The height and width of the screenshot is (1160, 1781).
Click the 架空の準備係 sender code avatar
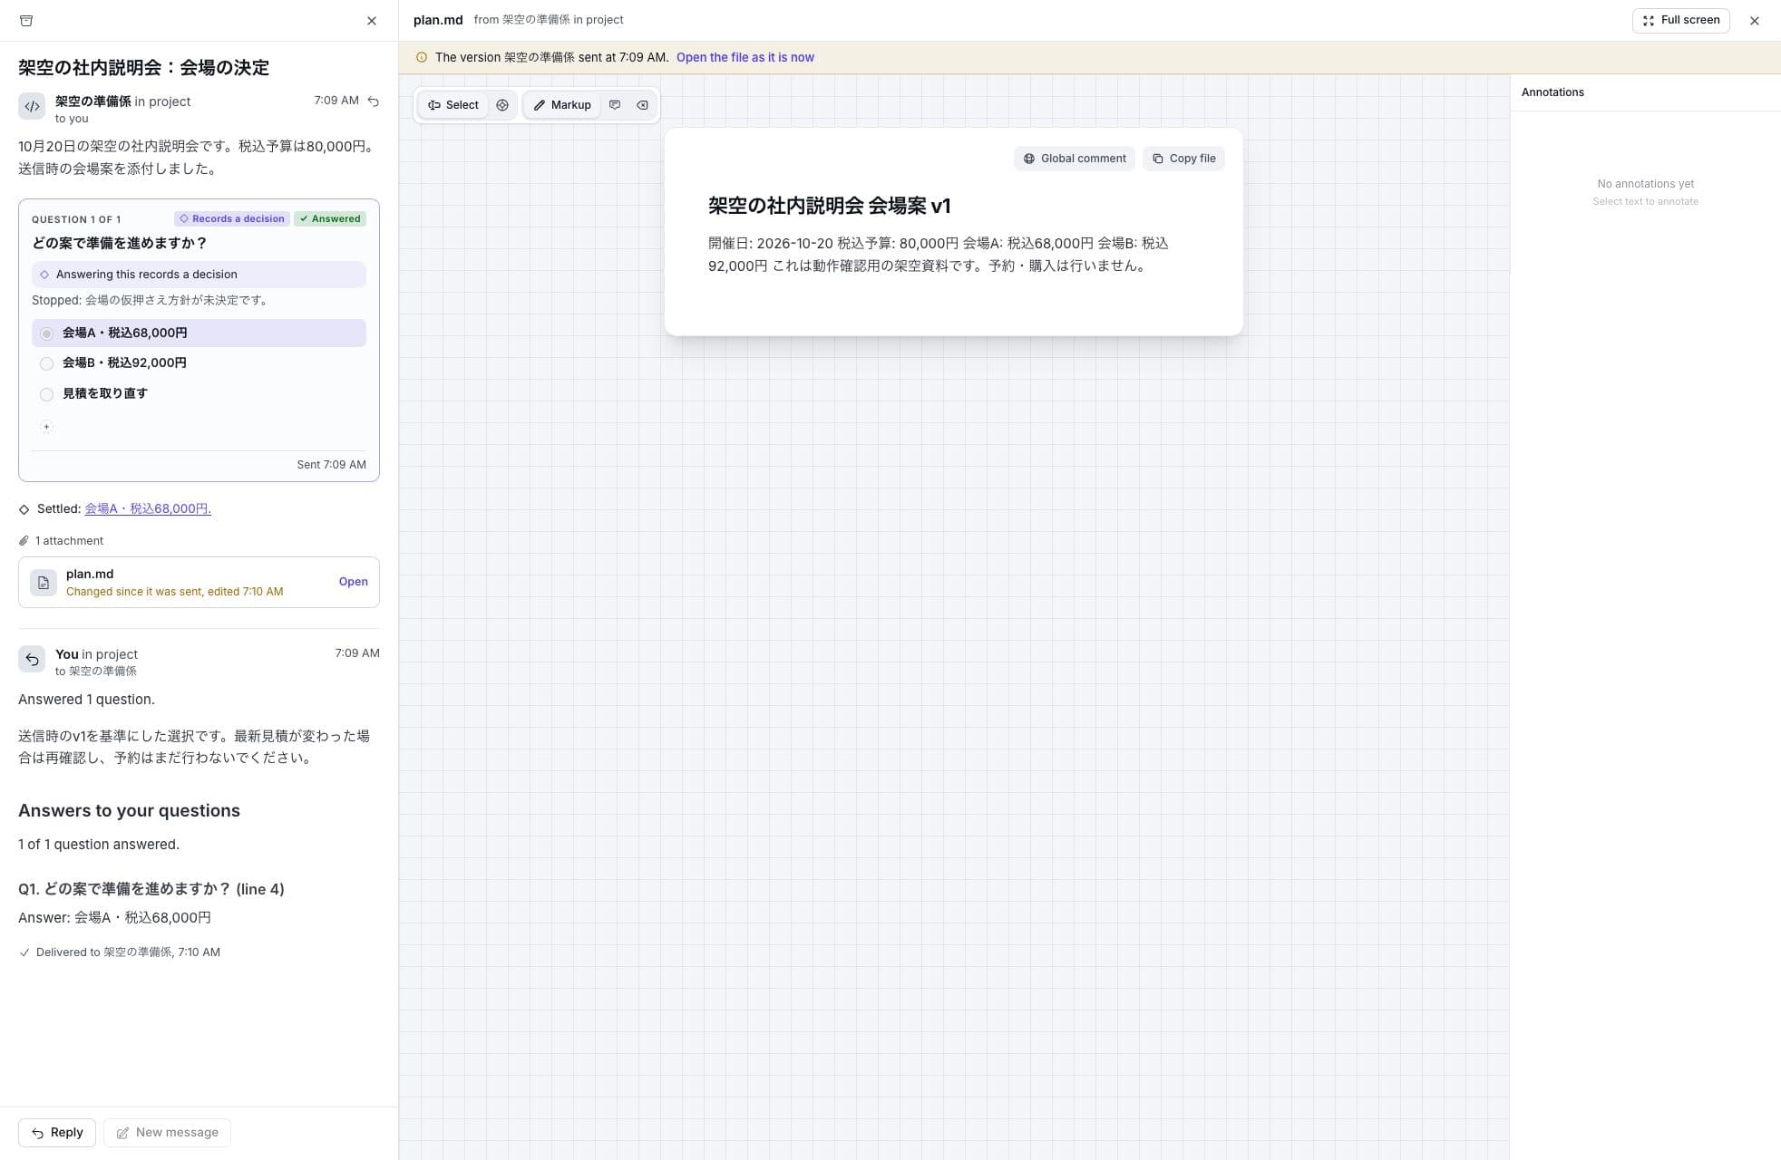pyautogui.click(x=32, y=106)
